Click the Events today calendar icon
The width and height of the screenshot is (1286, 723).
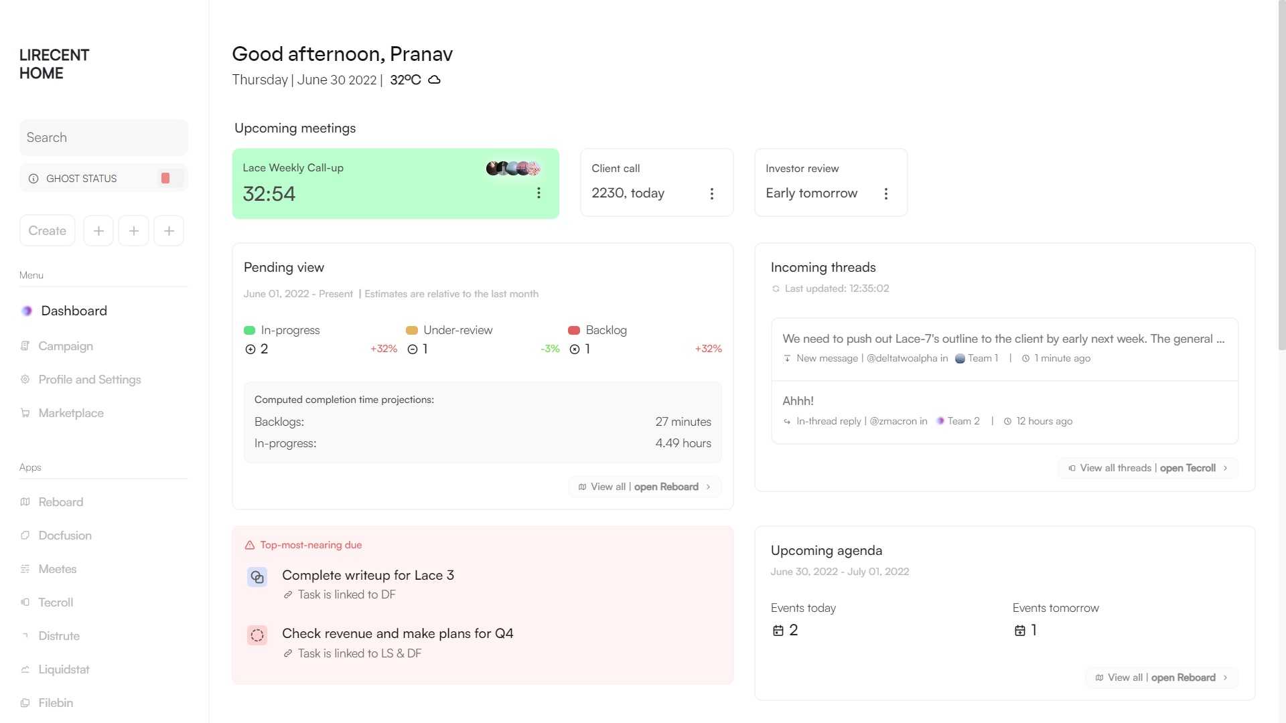[x=778, y=631]
